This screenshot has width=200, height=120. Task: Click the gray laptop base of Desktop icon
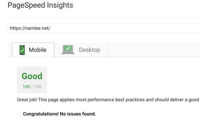pyautogui.click(x=68, y=53)
